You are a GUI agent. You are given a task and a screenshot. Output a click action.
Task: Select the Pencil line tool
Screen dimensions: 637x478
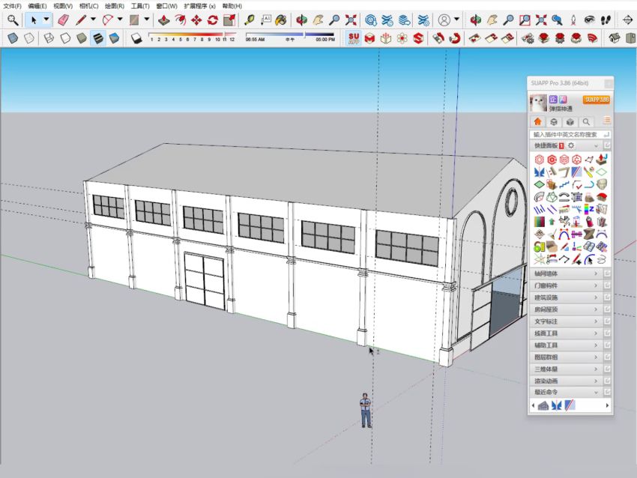click(82, 20)
